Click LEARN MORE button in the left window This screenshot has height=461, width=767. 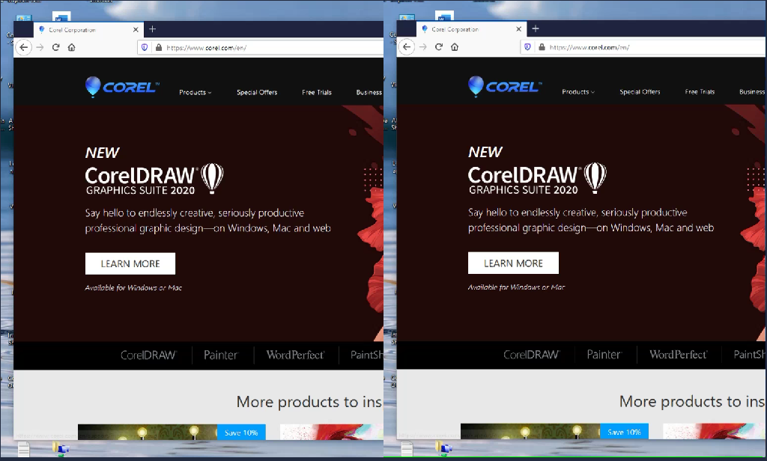tap(130, 263)
